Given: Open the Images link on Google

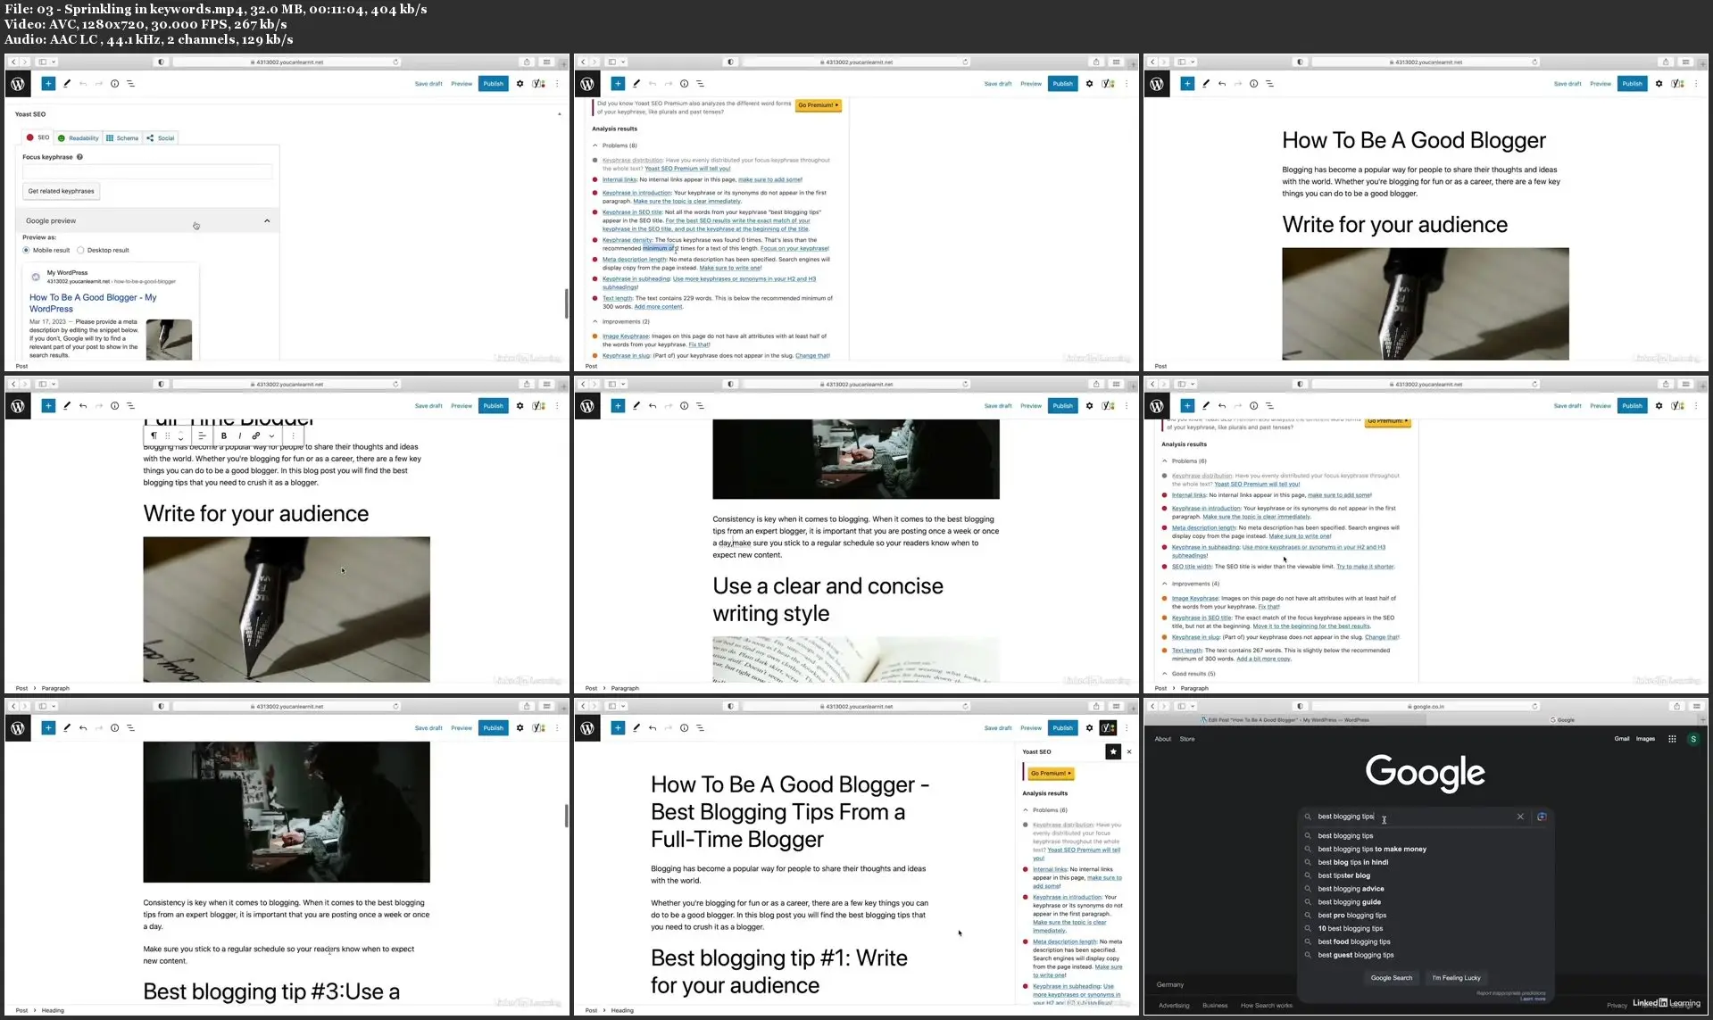Looking at the screenshot, I should [1645, 739].
